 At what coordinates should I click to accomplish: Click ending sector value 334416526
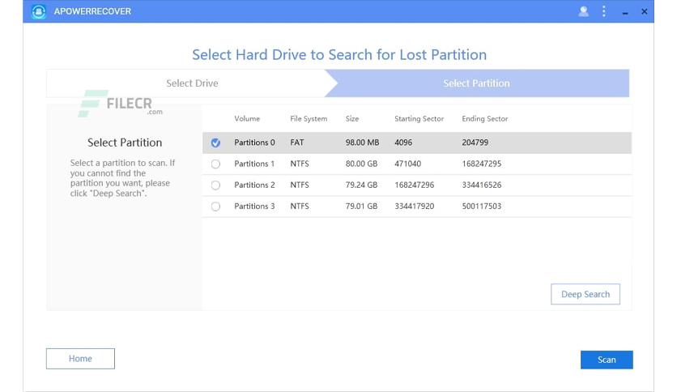pos(481,185)
